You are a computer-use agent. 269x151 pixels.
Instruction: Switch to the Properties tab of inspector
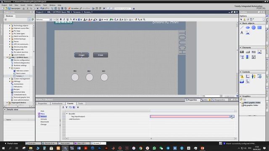[x=42, y=104]
